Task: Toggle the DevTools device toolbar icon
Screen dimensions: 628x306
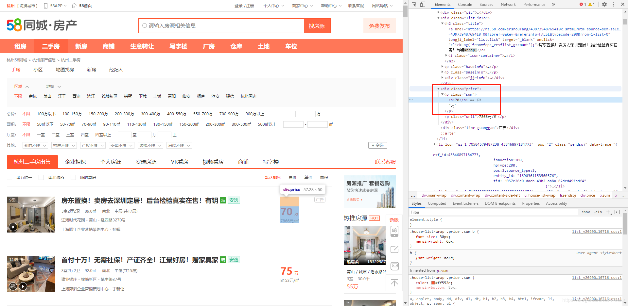Action: click(423, 4)
